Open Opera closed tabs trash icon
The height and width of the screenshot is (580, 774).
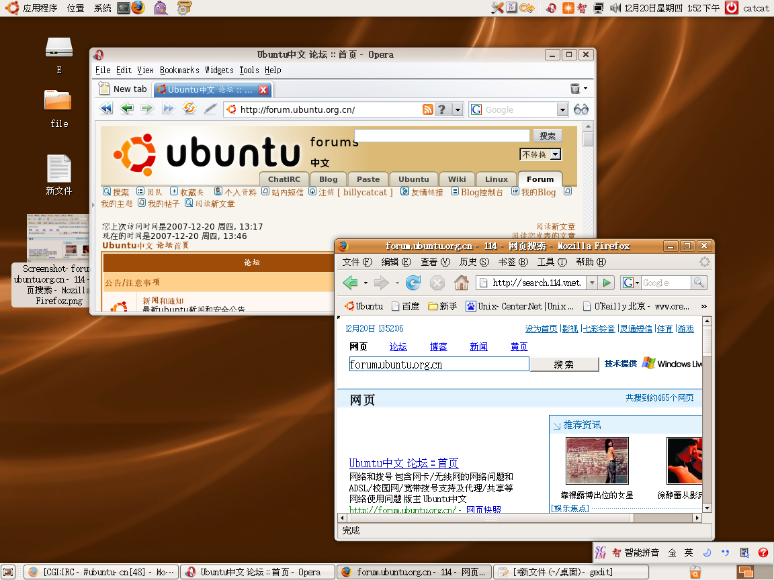(x=575, y=89)
